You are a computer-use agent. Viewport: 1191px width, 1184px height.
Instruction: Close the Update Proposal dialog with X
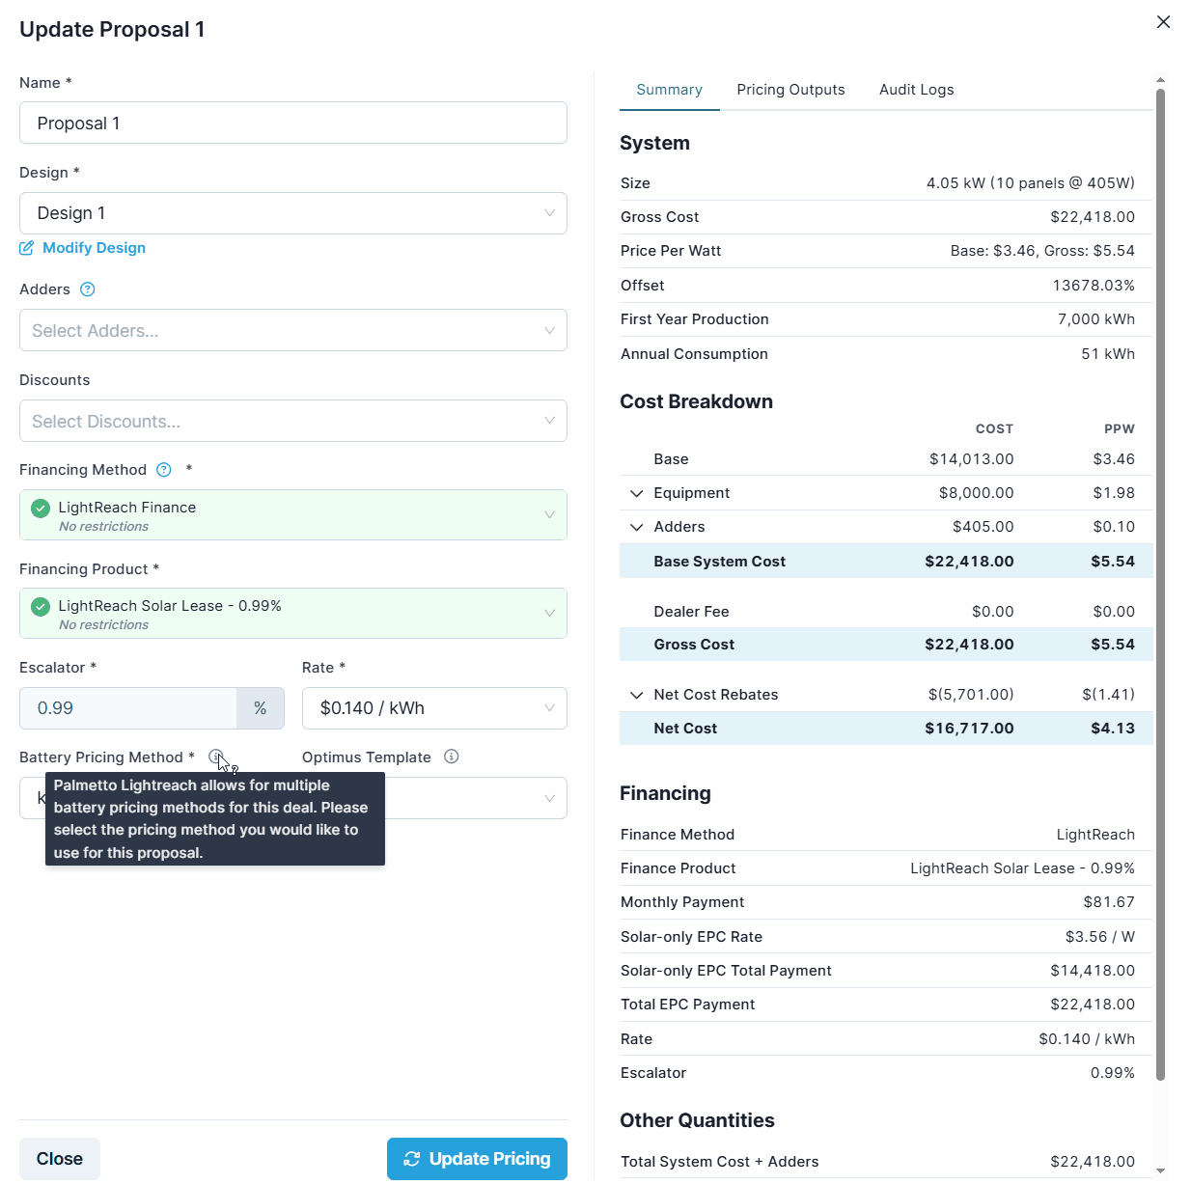click(1163, 22)
